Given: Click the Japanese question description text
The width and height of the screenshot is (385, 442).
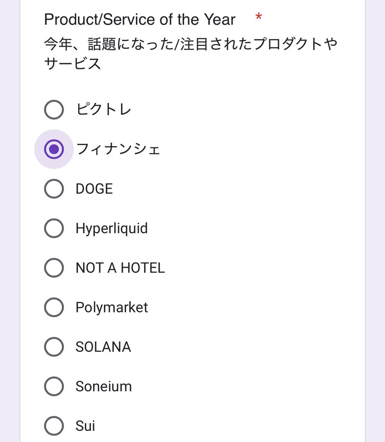Looking at the screenshot, I should pos(191,54).
